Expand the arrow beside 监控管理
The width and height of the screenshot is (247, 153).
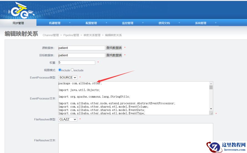pos(143,23)
